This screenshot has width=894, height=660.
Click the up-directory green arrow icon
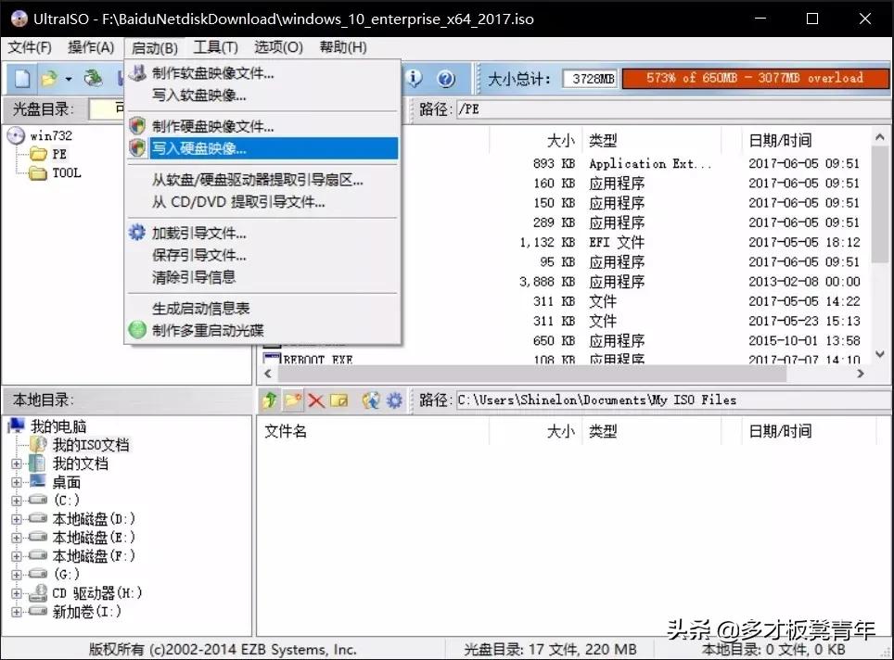pyautogui.click(x=270, y=400)
